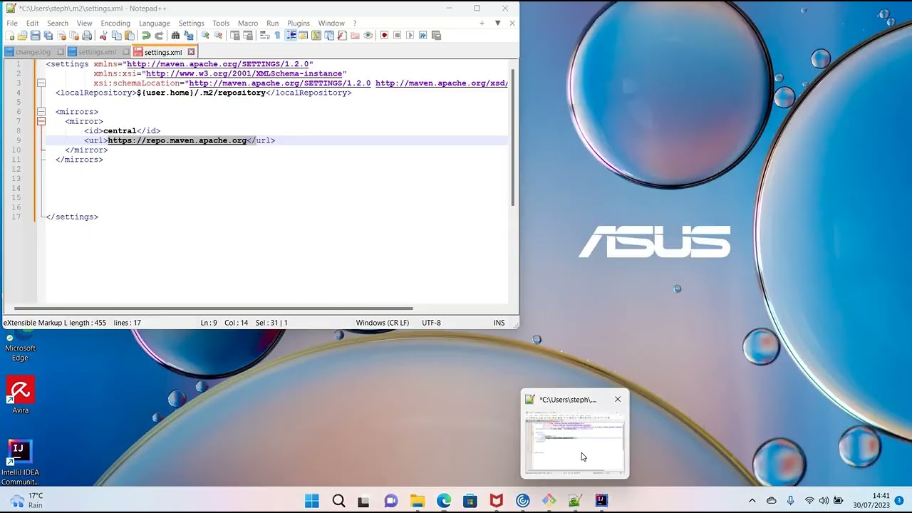The height and width of the screenshot is (513, 912).
Task: Start macro recording with red dot
Action: coord(384,35)
